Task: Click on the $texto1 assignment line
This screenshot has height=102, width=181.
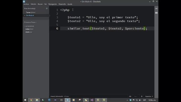Action: [103, 17]
